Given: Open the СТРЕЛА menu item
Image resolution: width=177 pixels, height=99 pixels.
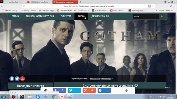Looking at the screenshot, I should (x=15, y=16).
